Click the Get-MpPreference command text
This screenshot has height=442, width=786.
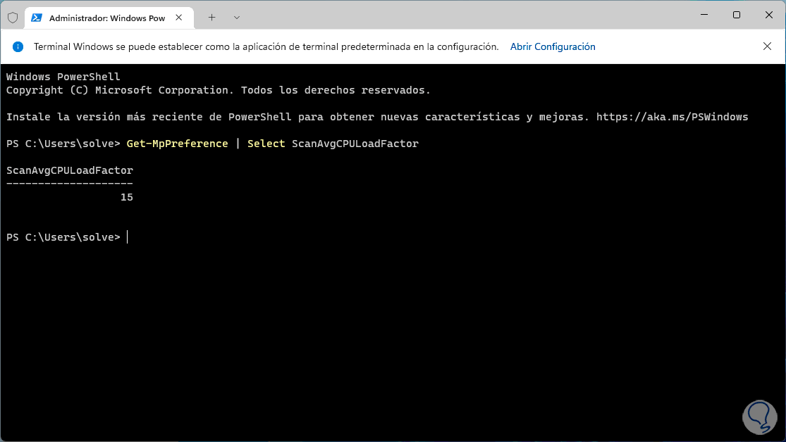177,144
